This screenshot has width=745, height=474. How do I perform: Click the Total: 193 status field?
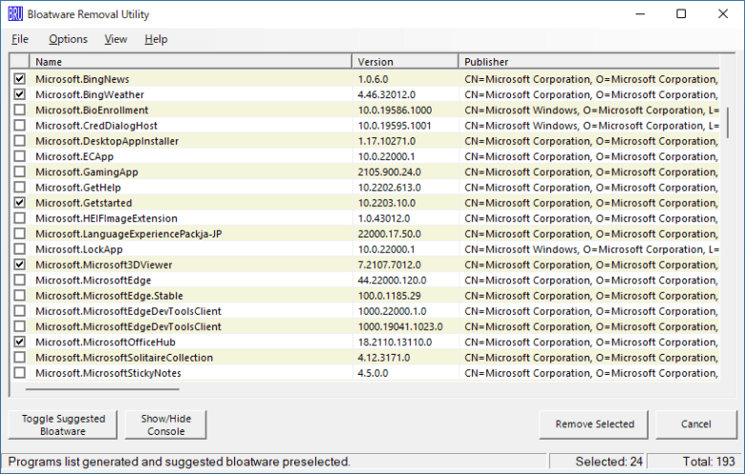coord(693,462)
